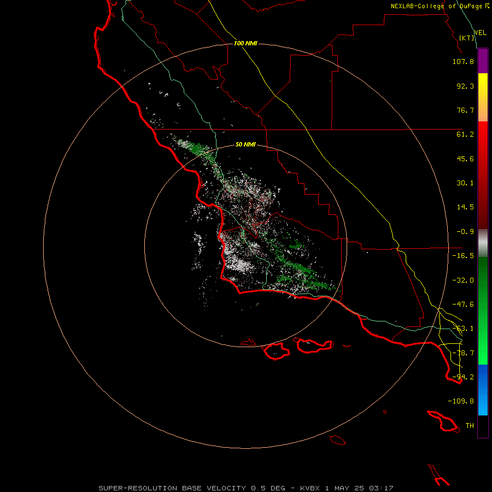Pick the green segment of velocity color bar

pyautogui.click(x=483, y=311)
